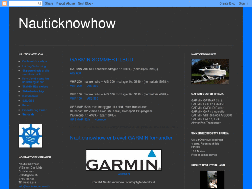Select GARMIN GPSMAP 7012 text
Viewport: 252px width, 189px height.
[x=207, y=100]
